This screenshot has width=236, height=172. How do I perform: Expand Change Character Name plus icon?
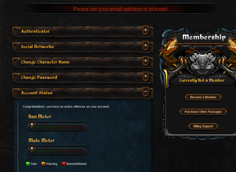[146, 61]
